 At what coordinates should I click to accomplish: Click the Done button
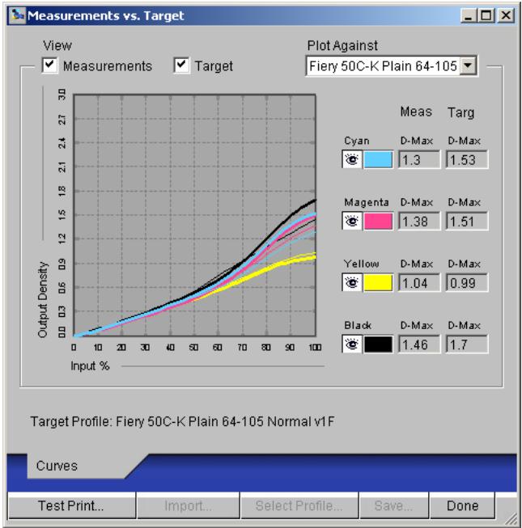tap(462, 506)
